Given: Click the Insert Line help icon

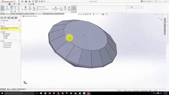Looking at the screenshot, I should click(x=19, y=21).
